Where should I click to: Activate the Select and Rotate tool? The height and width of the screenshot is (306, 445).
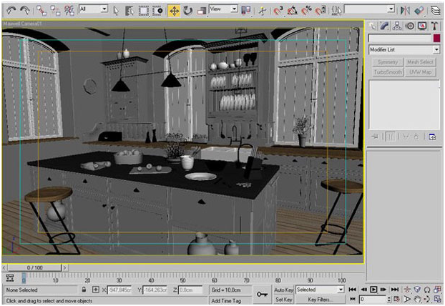pyautogui.click(x=187, y=11)
